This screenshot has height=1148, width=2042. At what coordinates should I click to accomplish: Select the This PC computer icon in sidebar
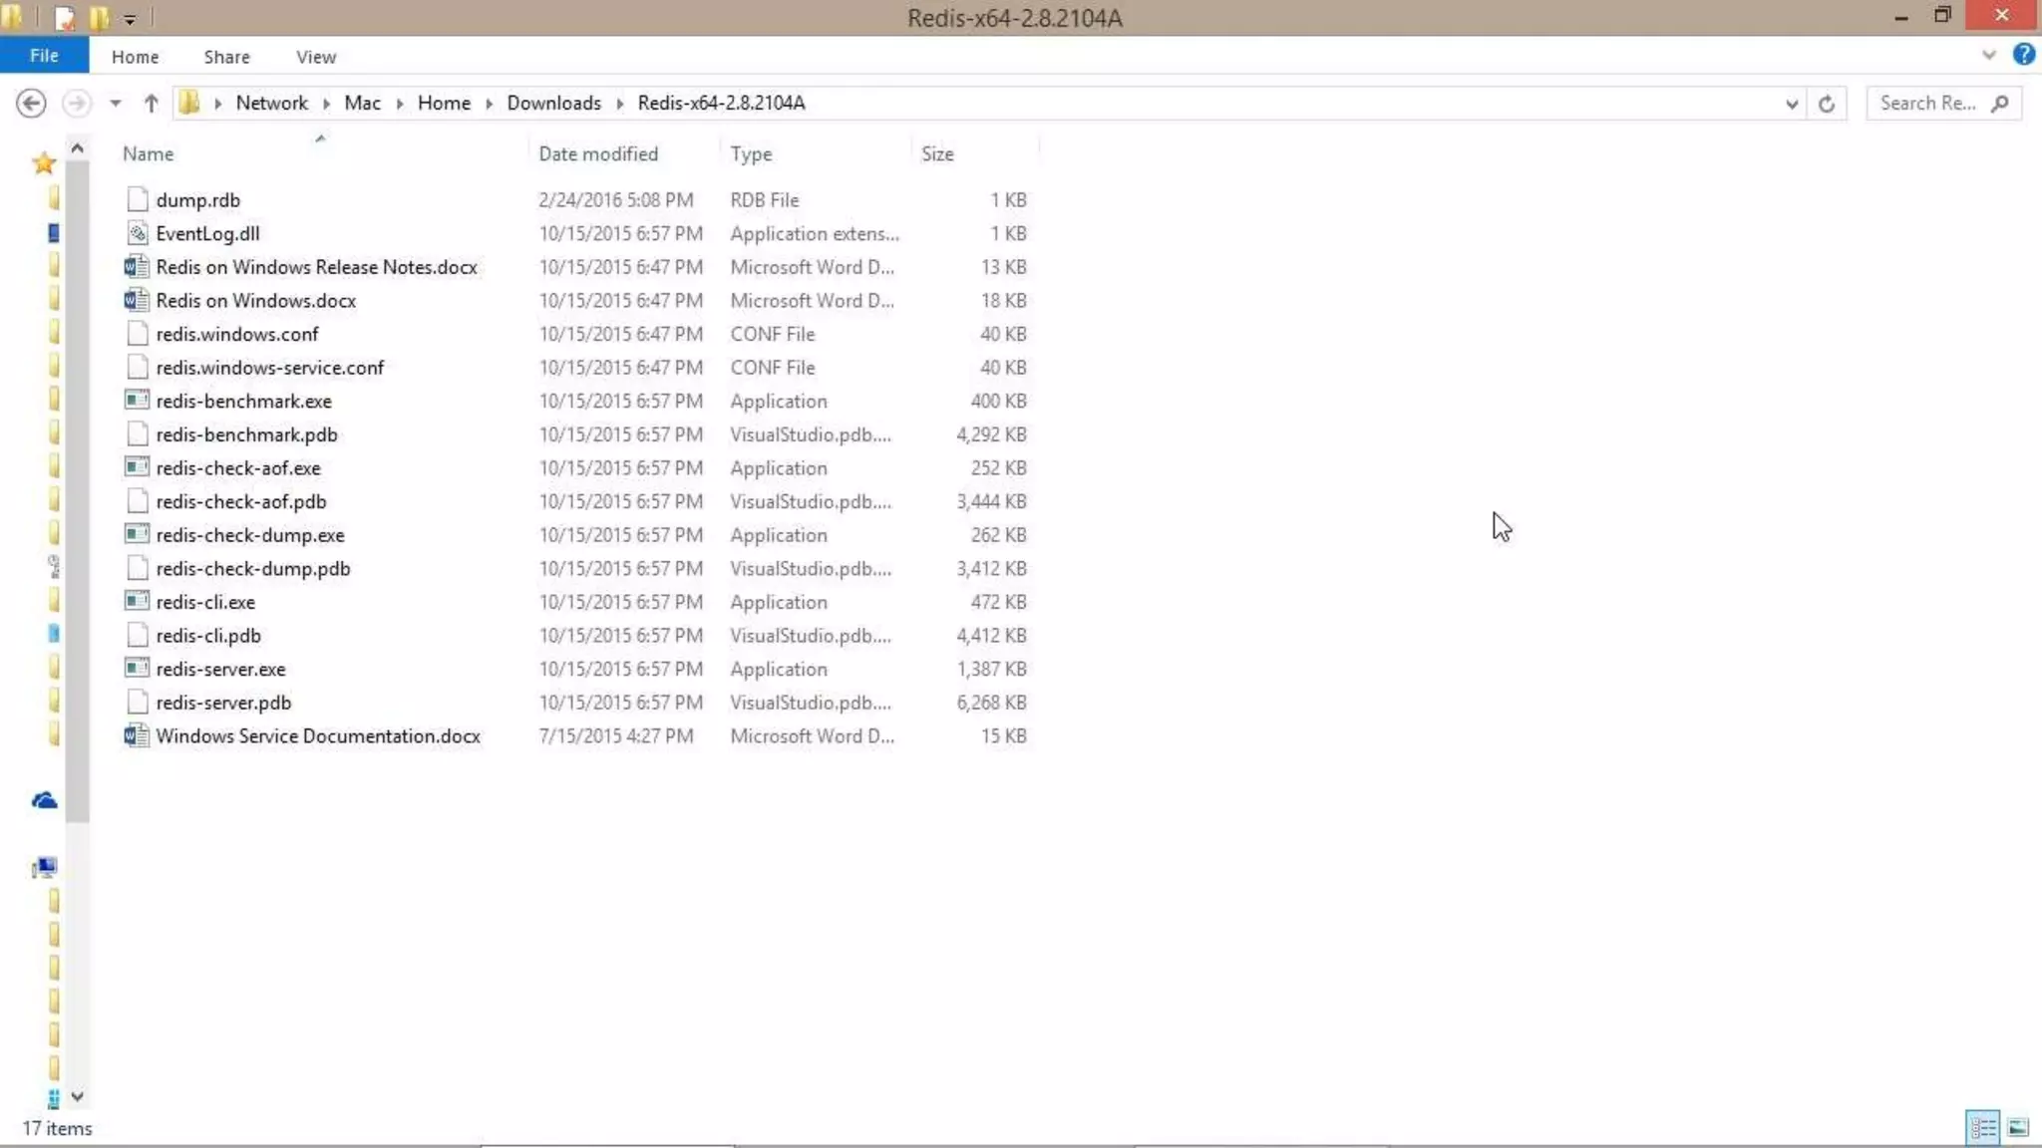[44, 867]
